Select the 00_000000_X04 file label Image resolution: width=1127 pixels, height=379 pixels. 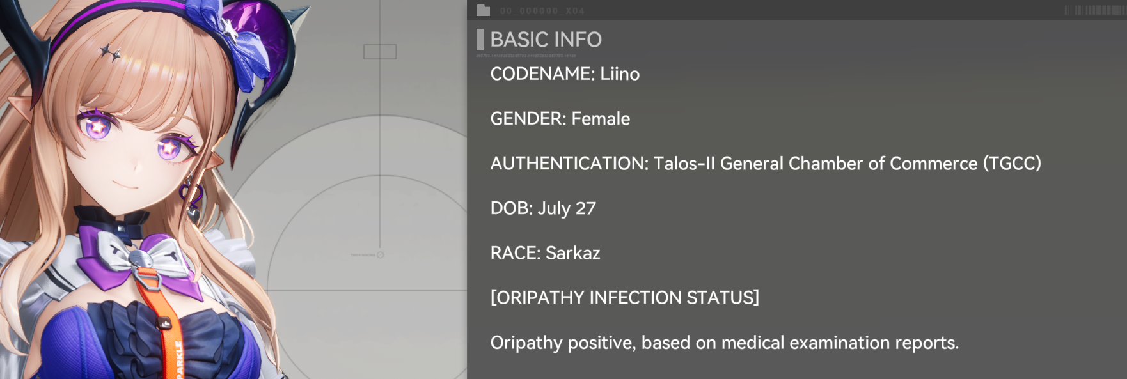(x=542, y=11)
